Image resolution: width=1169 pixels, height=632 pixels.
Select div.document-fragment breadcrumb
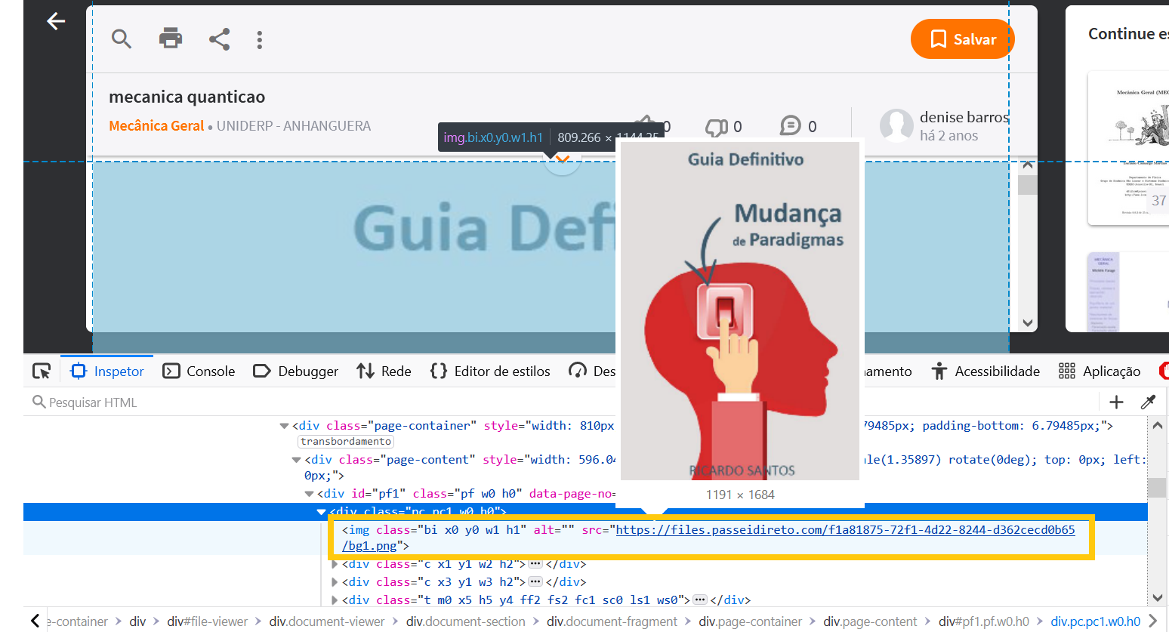(612, 621)
